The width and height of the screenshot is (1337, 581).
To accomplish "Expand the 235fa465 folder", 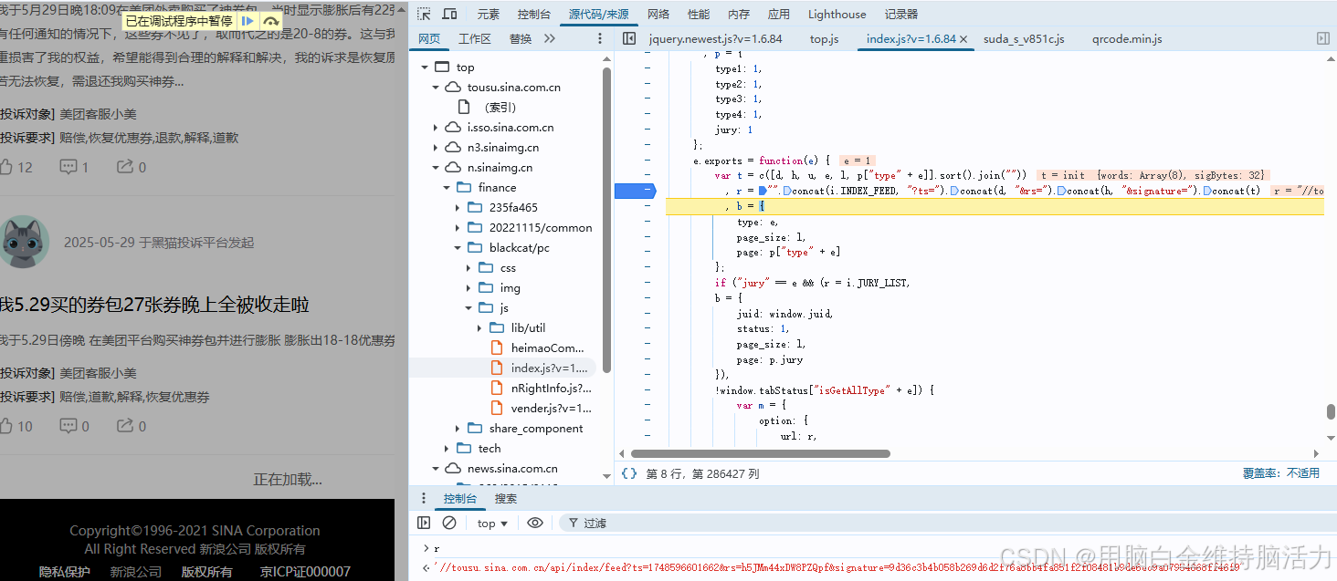I will pos(458,208).
